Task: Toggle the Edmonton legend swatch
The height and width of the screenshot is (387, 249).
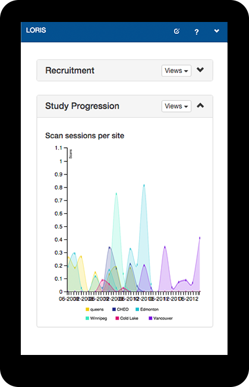Action: (137, 309)
